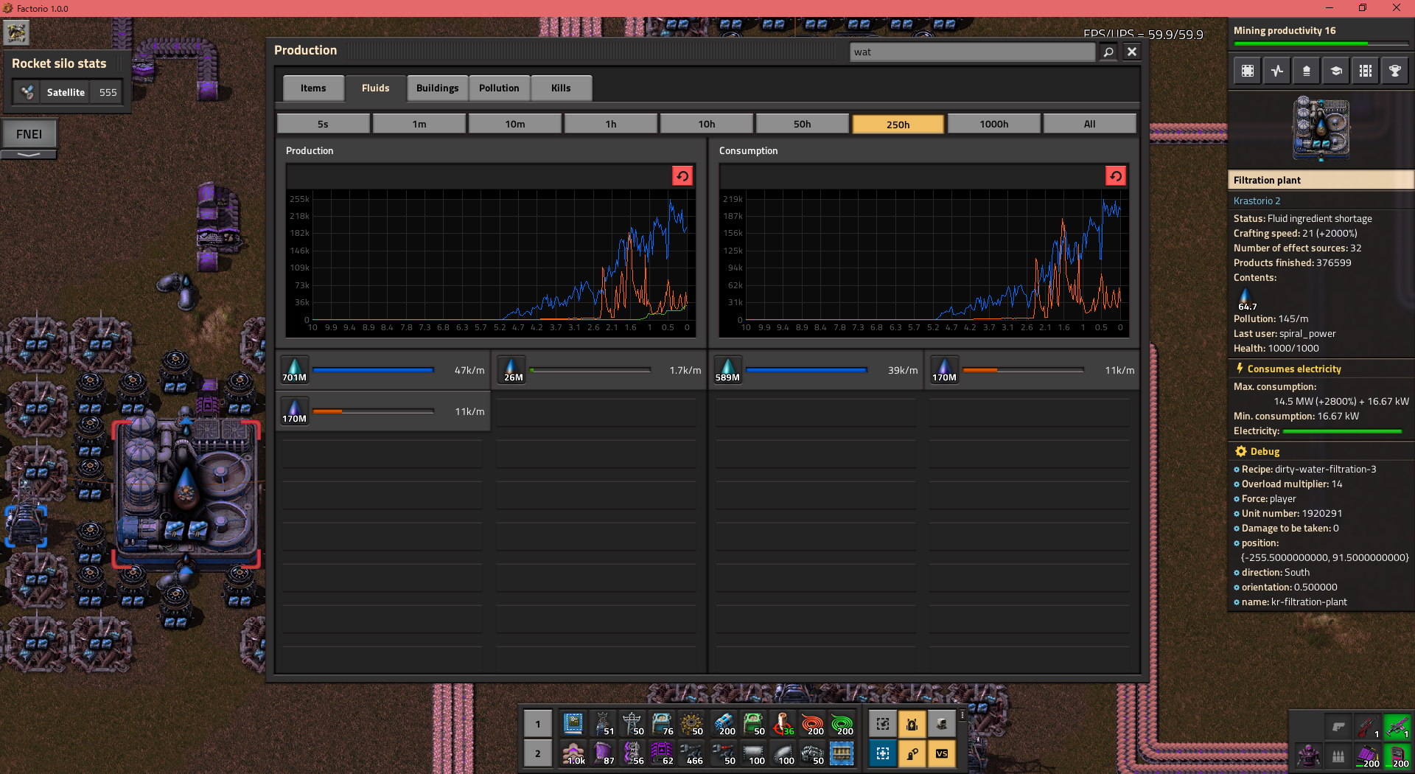Select the blue cliff explosives stack of 200
Viewport: 1415px width, 774px height.
[724, 724]
